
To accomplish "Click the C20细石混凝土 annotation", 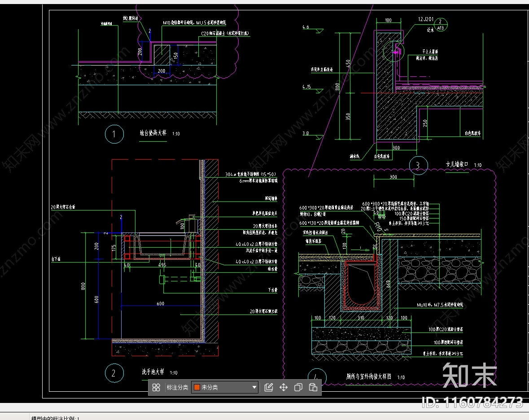I will (x=225, y=33).
